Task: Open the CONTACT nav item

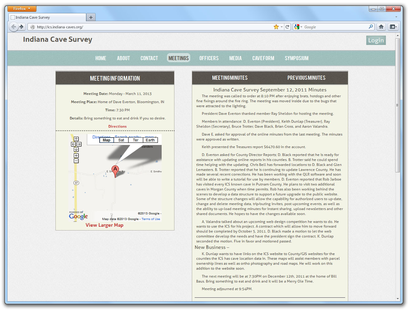Action: (149, 58)
